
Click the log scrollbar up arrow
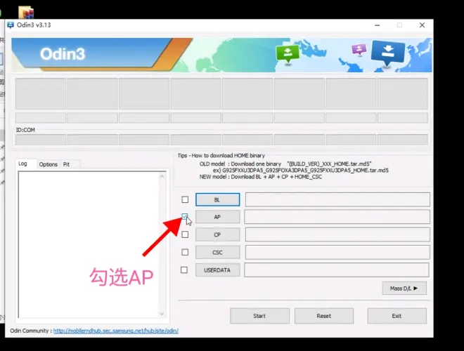pos(162,176)
